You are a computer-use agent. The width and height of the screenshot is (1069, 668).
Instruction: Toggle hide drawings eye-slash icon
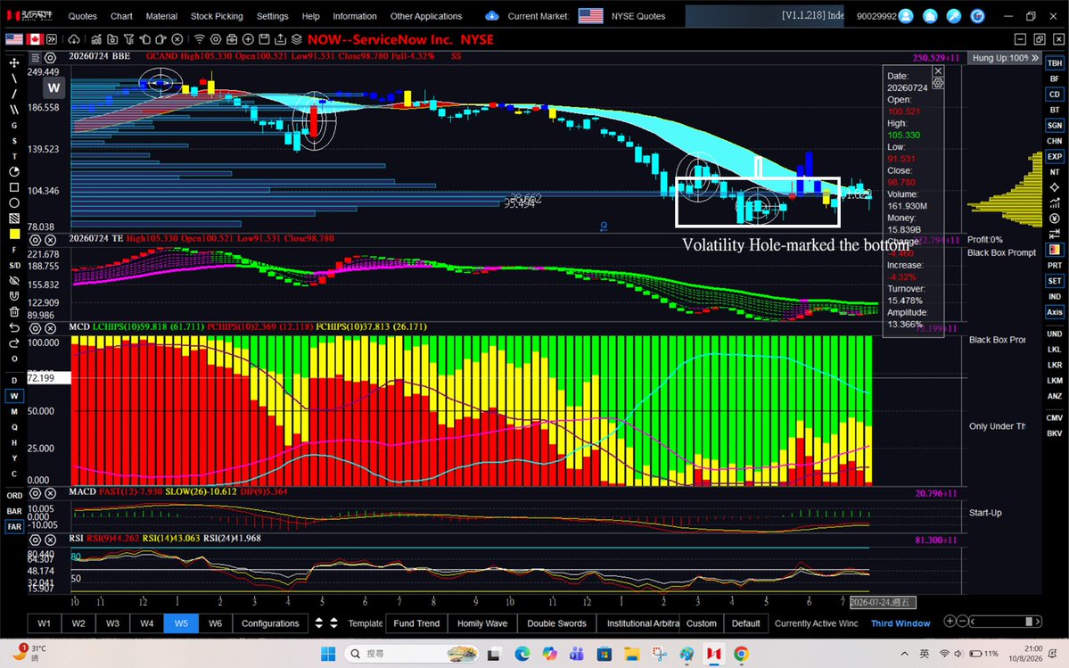tap(14, 280)
